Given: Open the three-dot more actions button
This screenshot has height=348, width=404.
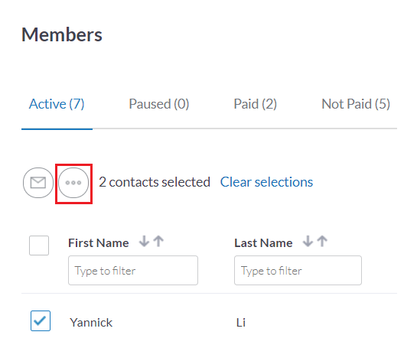Looking at the screenshot, I should coord(73,183).
